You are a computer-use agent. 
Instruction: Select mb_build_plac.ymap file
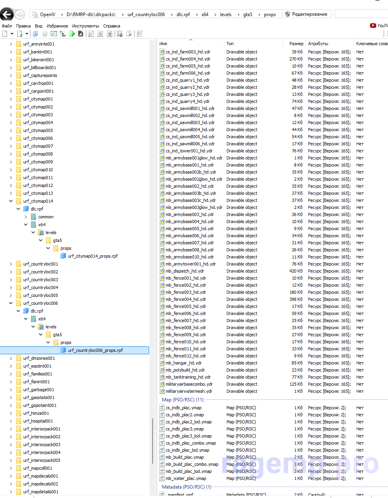pos(185,457)
